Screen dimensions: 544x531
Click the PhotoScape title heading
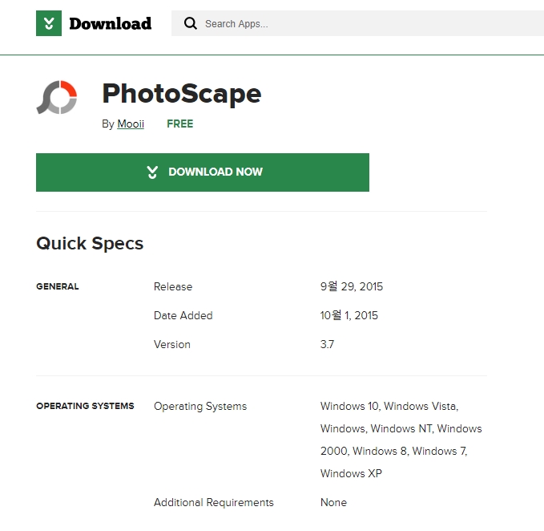click(x=182, y=93)
